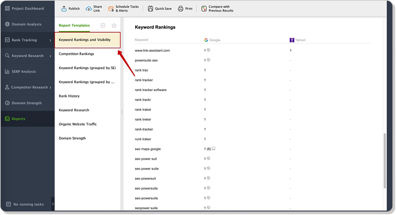Click the Keyword column header
Image resolution: width=396 pixels, height=215 pixels.
click(142, 40)
